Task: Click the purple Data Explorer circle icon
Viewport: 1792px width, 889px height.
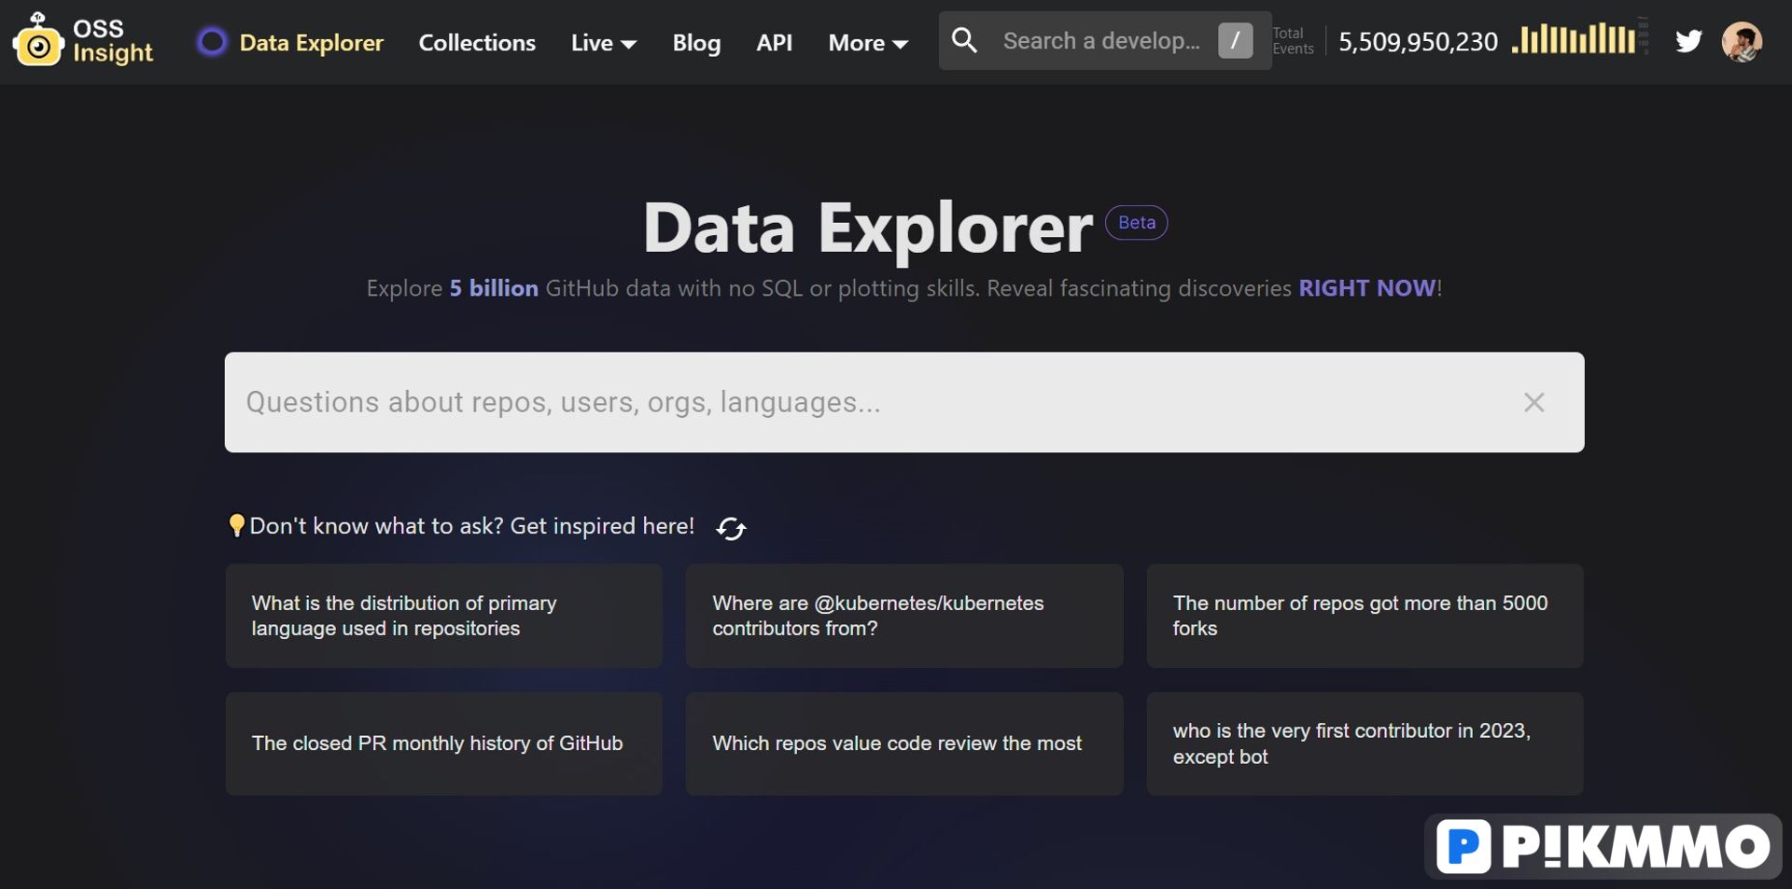Action: pyautogui.click(x=212, y=42)
